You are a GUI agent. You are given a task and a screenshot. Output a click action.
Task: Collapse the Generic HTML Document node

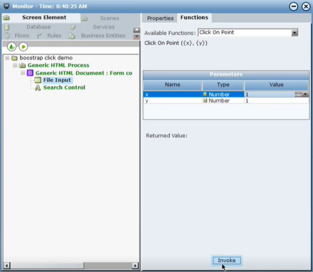[x=23, y=73]
